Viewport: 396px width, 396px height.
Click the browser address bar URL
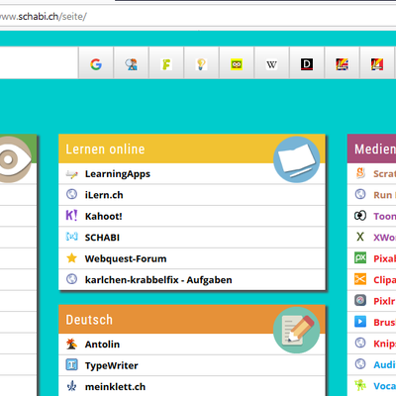pos(44,17)
